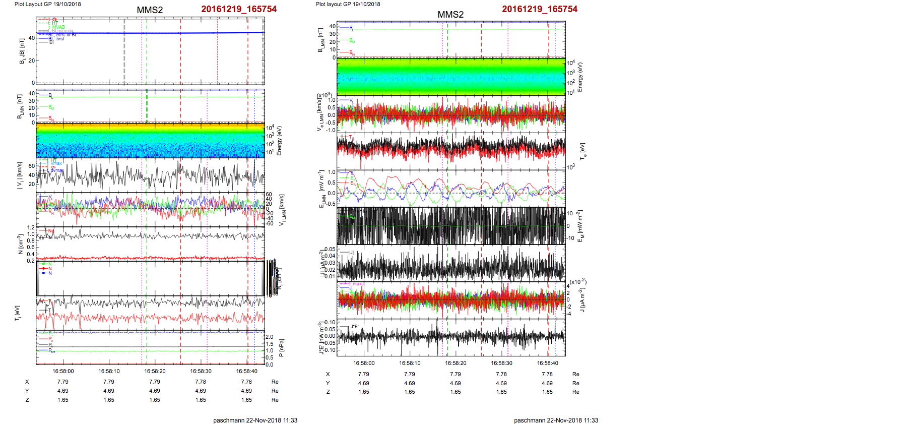The height and width of the screenshot is (424, 909).
Task: Click the left 'paschmann 22-Nov-2018 11:33' footer
Action: pos(255,420)
